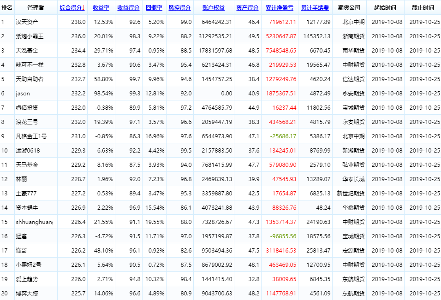Click futures company 弘业期货
Image resolution: width=441 pixels, height=300 pixels.
pos(353,165)
